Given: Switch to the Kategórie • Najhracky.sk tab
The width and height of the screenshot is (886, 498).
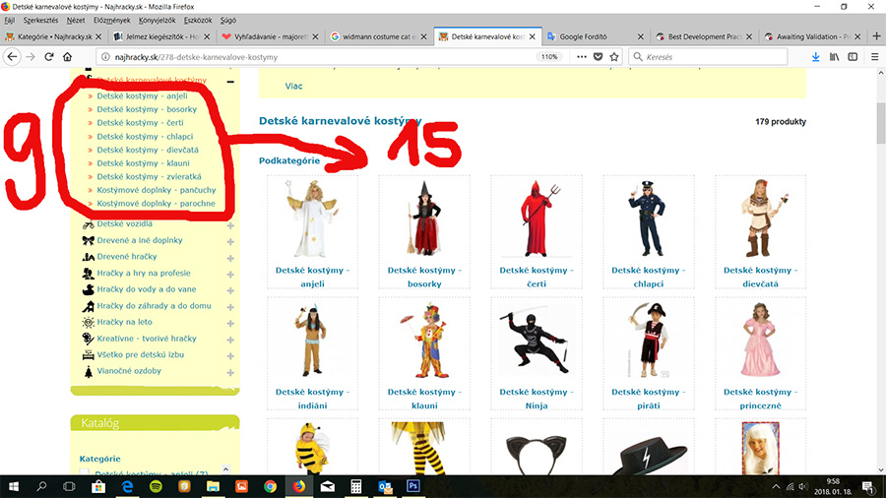Looking at the screenshot, I should (55, 36).
